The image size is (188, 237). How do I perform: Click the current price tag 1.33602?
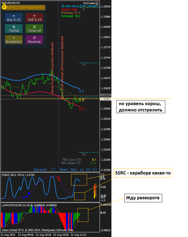point(106,99)
